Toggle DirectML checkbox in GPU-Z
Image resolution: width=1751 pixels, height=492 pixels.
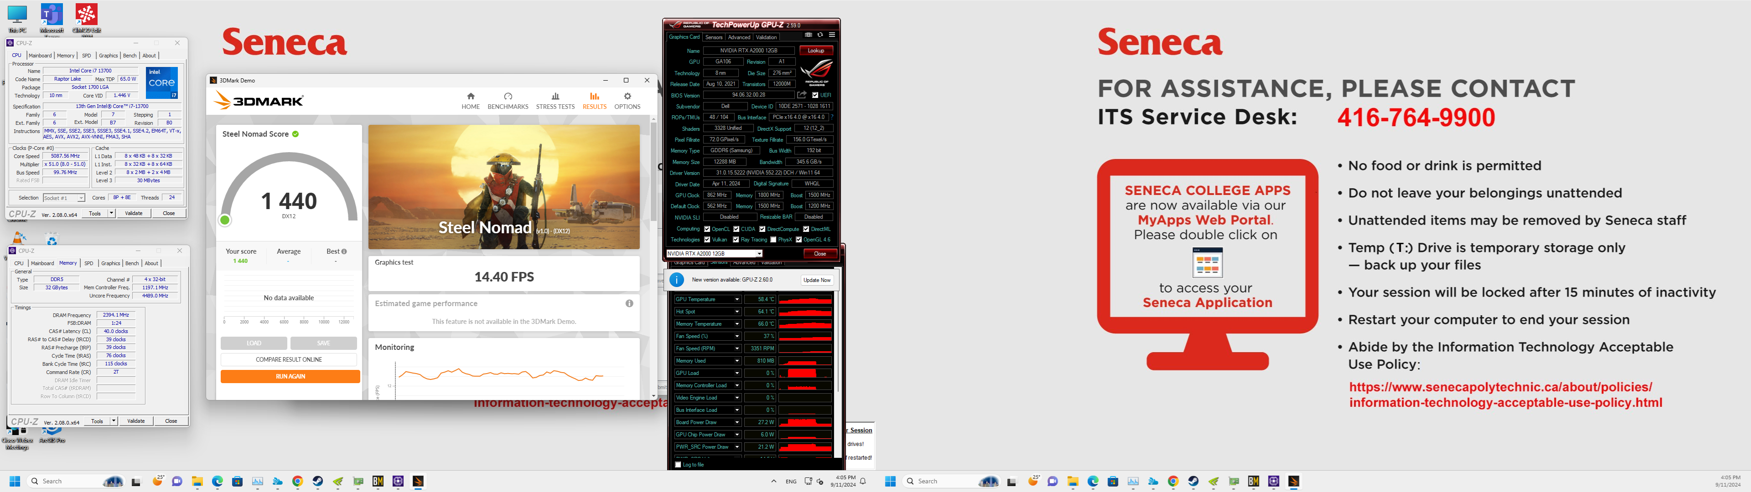tap(806, 229)
